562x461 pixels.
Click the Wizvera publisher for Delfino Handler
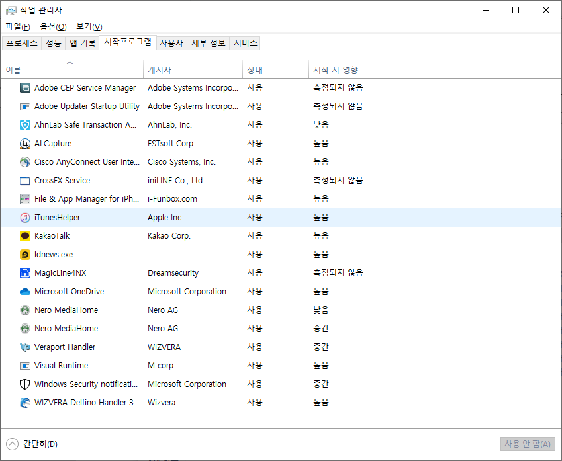(162, 403)
